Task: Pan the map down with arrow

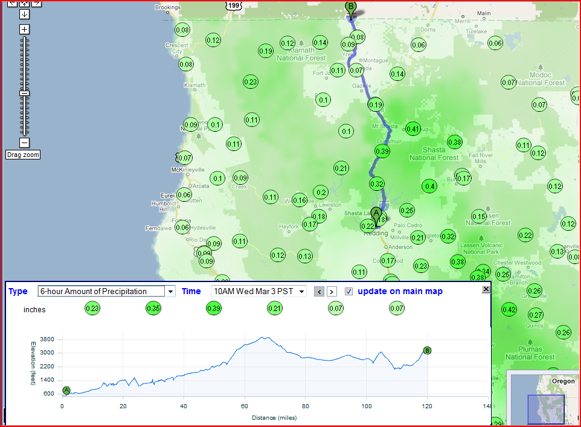Action: [x=24, y=13]
